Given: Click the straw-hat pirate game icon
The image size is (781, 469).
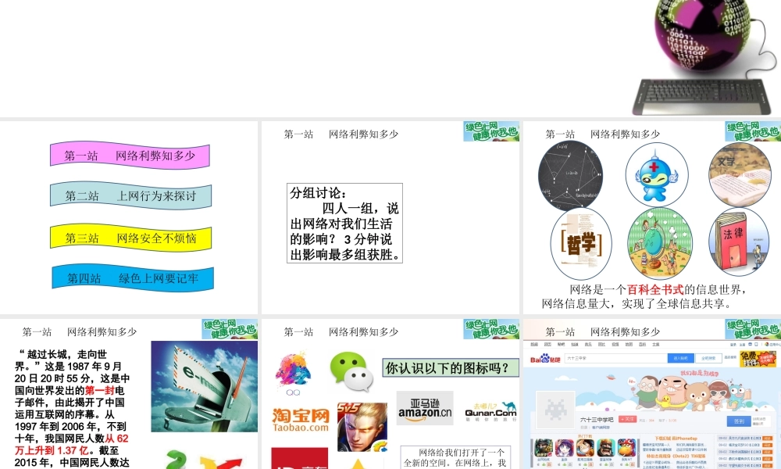Looking at the screenshot, I should (x=585, y=448).
